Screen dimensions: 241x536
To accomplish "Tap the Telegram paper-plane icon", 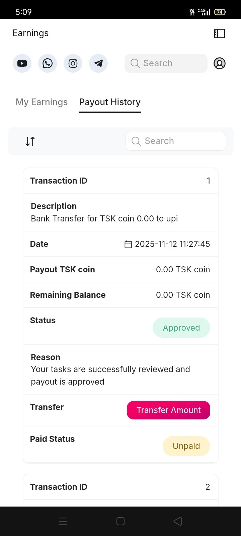I will pyautogui.click(x=98, y=63).
